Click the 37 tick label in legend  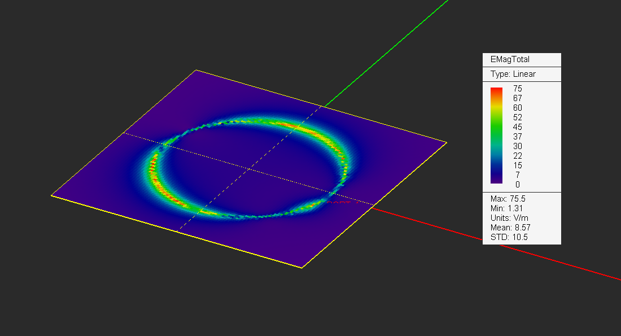[518, 137]
